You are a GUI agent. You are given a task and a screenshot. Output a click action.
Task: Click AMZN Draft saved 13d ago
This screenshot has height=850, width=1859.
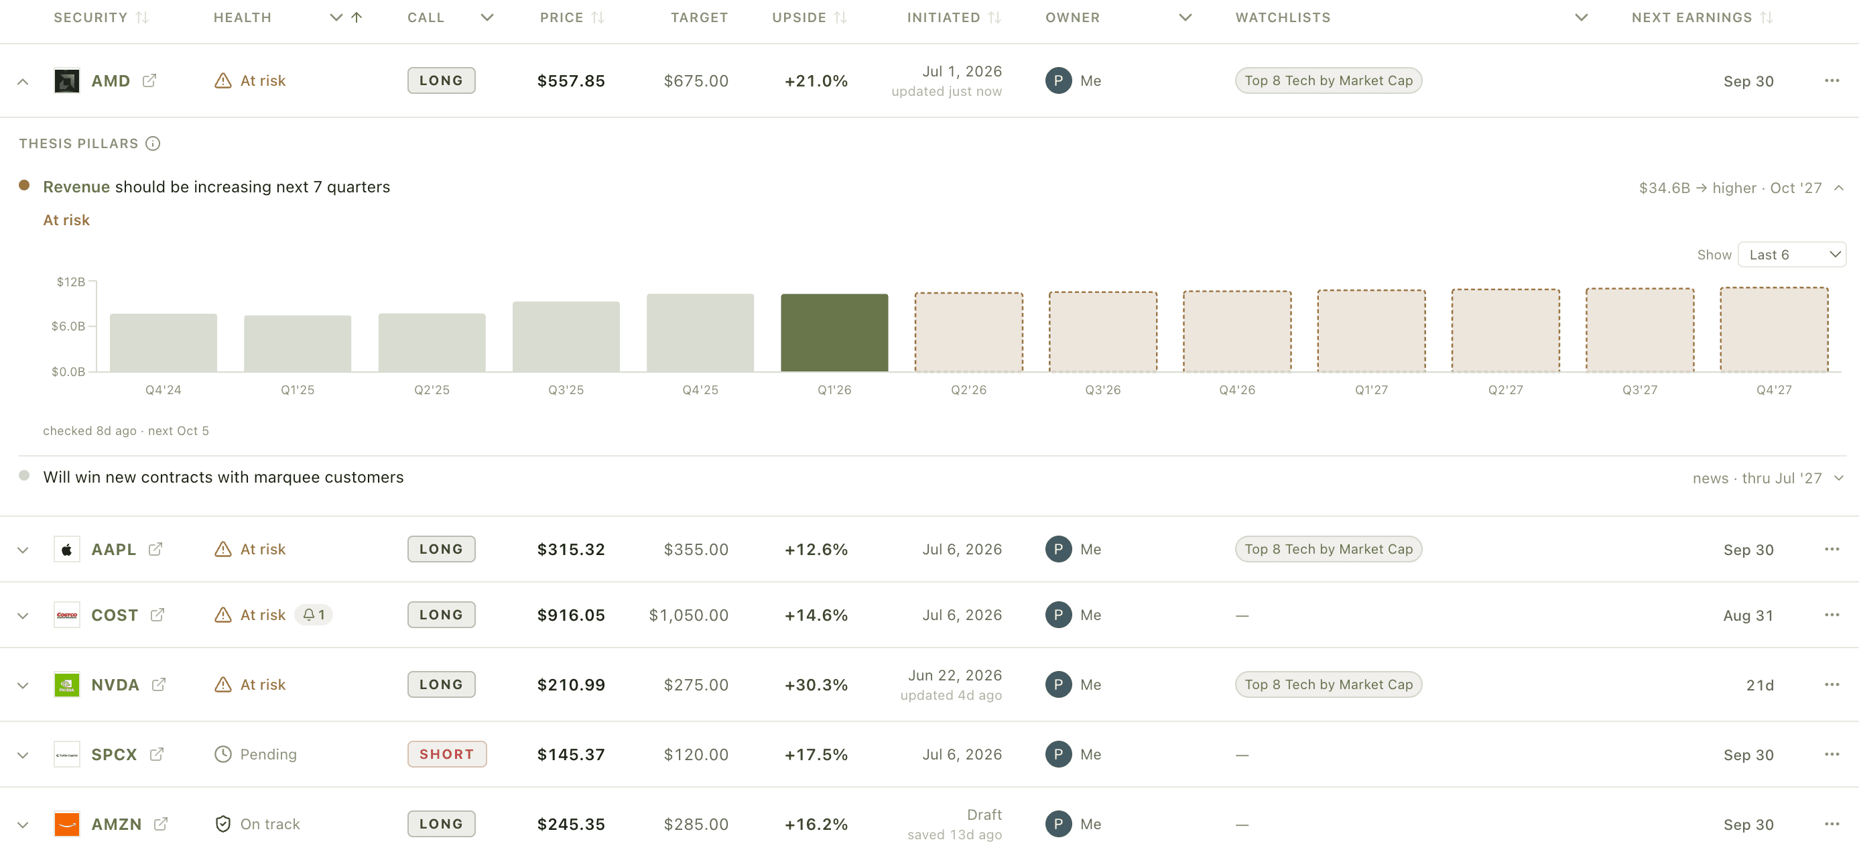[x=954, y=824]
